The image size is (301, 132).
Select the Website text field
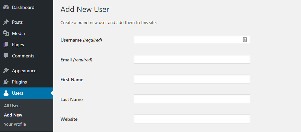[192, 119]
